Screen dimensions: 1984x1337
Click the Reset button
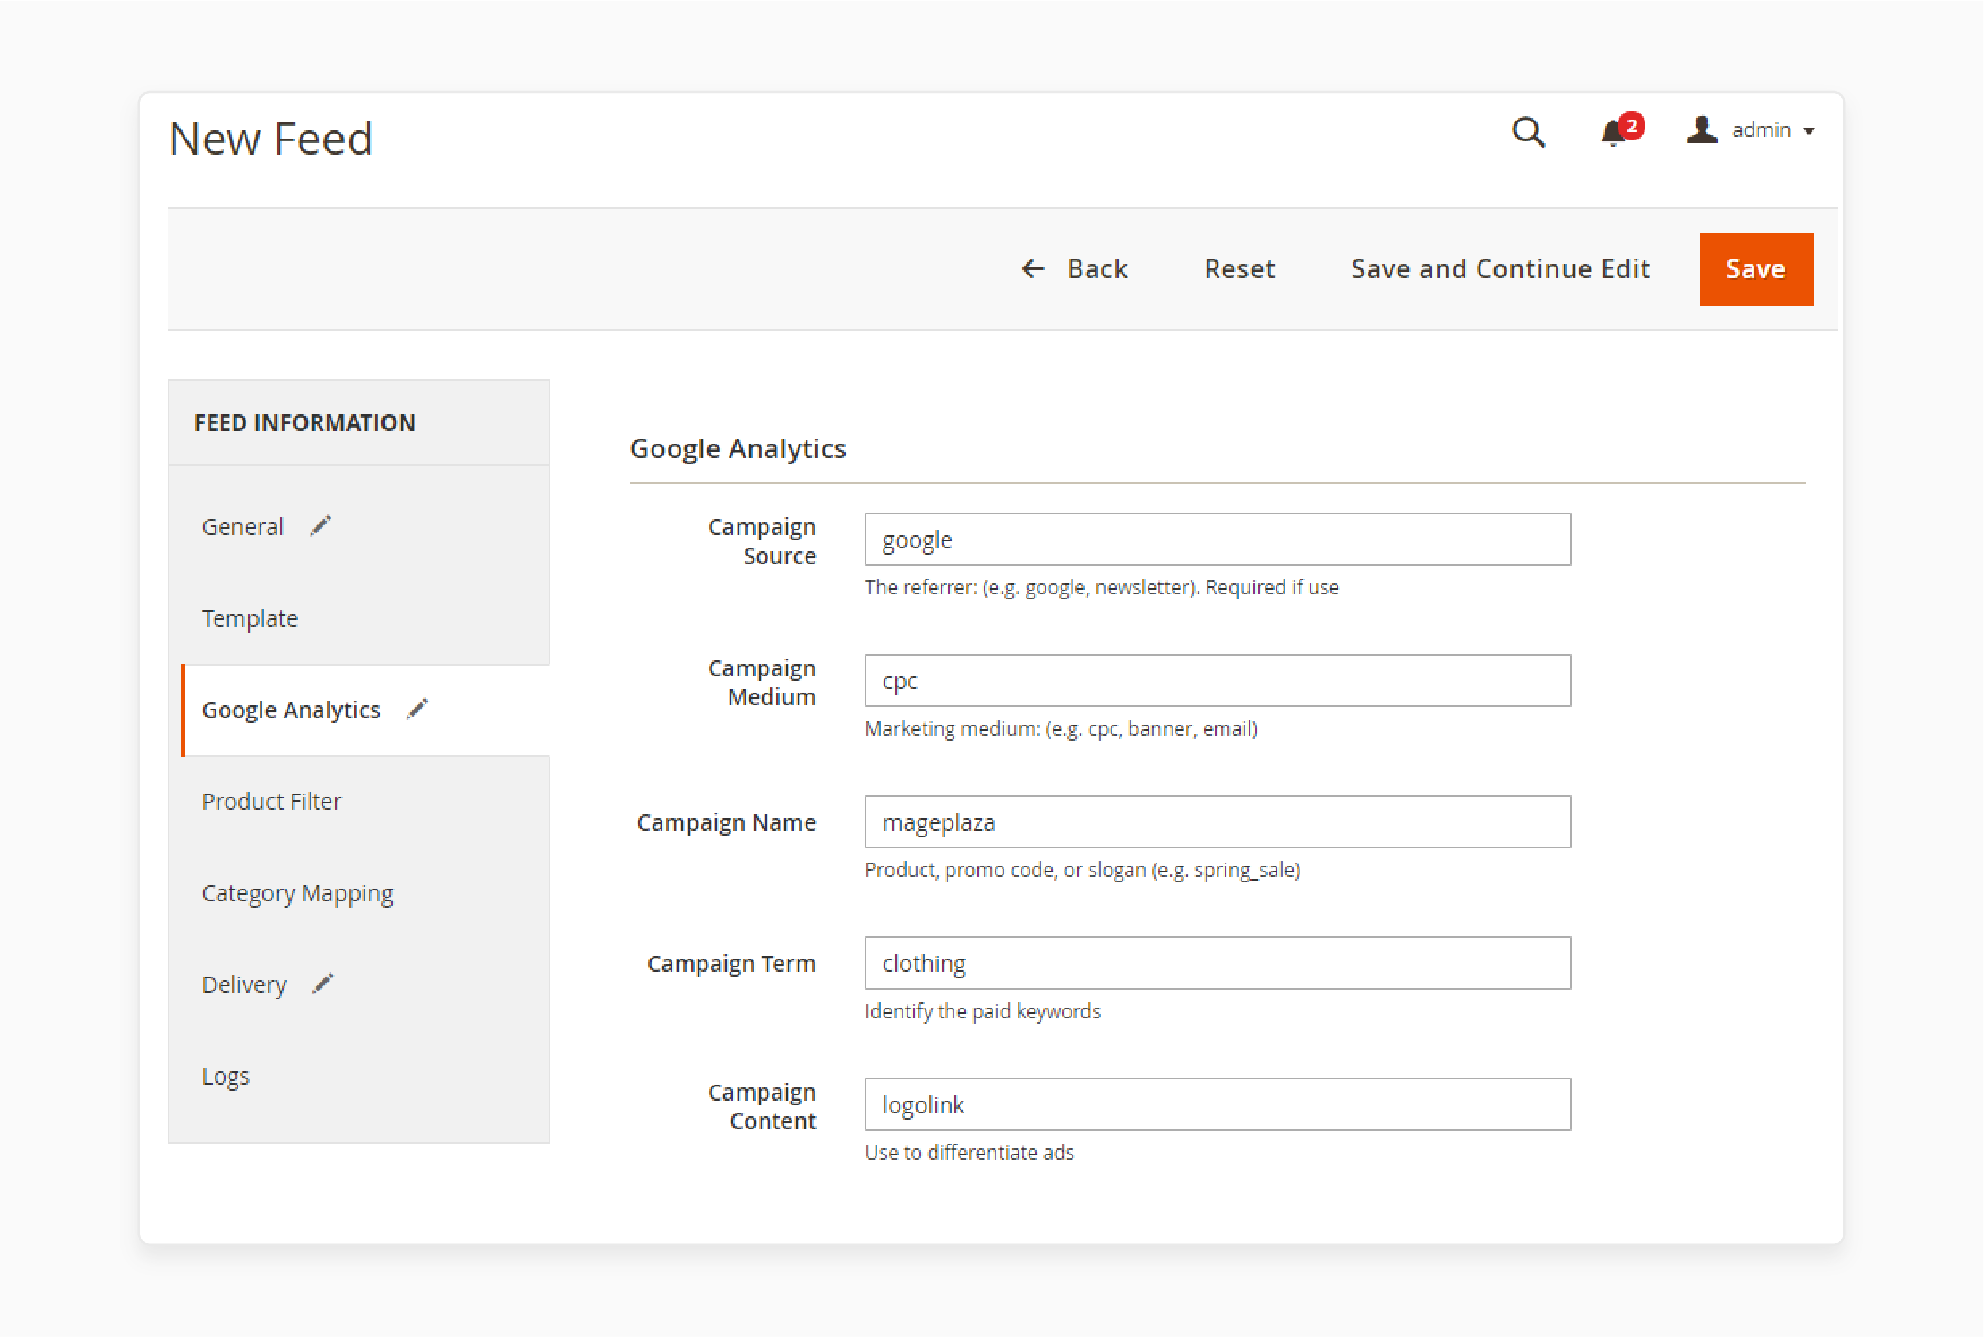pyautogui.click(x=1239, y=270)
